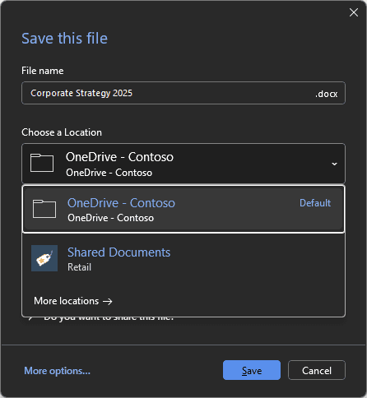Select the highlighted OneDrive - Contoso Default option

coord(183,209)
